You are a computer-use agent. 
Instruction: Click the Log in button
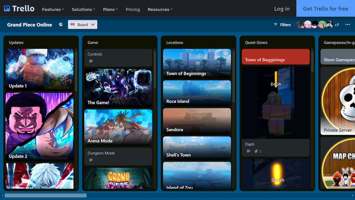(x=282, y=9)
